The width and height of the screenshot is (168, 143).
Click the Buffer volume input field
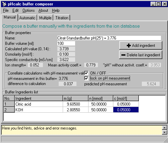[66, 44]
